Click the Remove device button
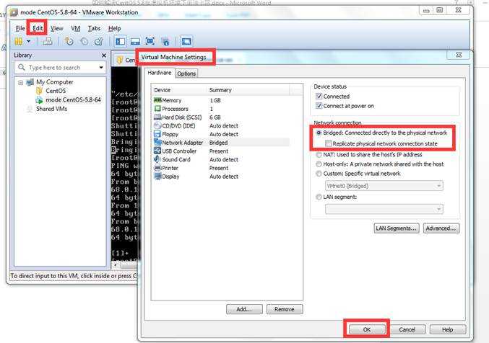489x343 pixels. pos(285,309)
